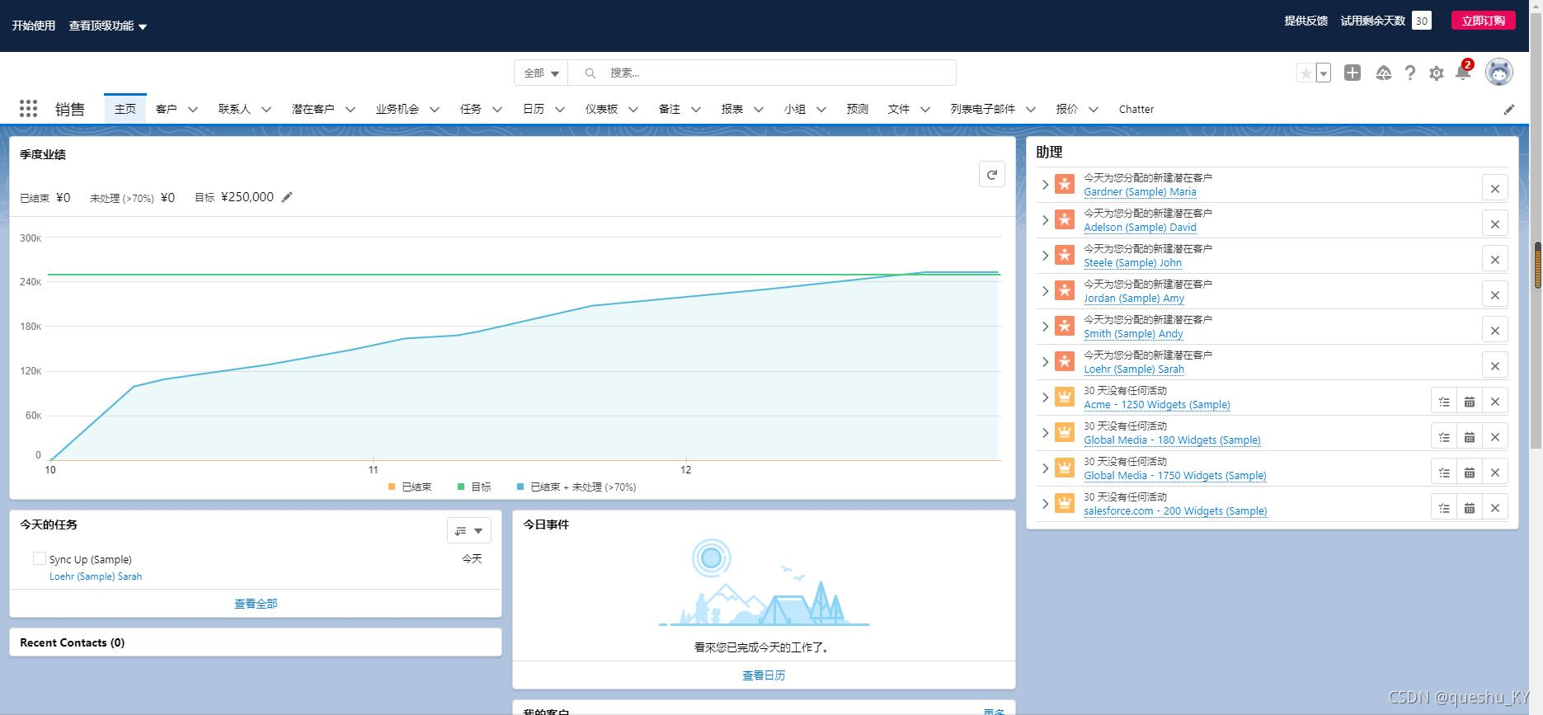Dismiss the Gardner (Sample) Maria assistant item
This screenshot has width=1543, height=715.
click(1494, 188)
